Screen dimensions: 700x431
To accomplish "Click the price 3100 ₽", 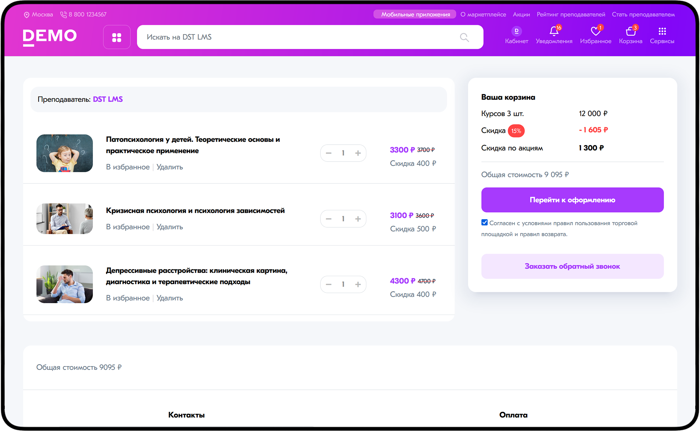I will tap(401, 215).
